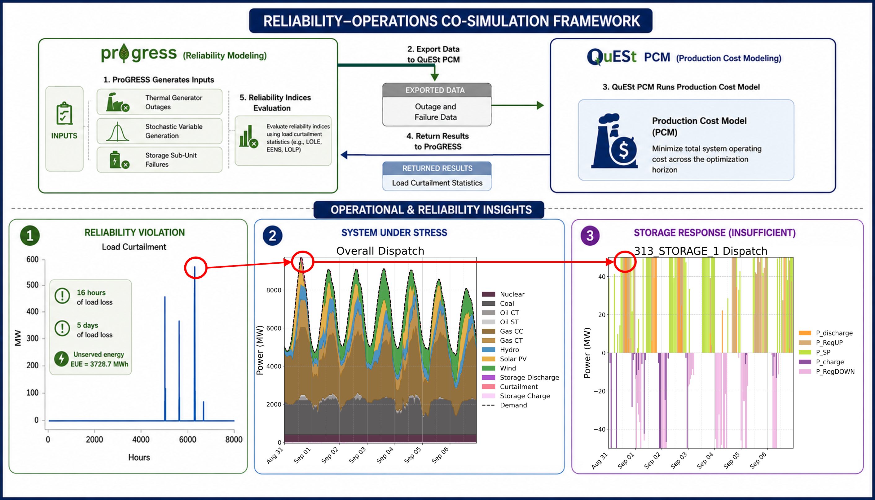Image resolution: width=875 pixels, height=500 pixels.
Task: Click the exclamation icon beside 5 days
Action: pyautogui.click(x=62, y=328)
